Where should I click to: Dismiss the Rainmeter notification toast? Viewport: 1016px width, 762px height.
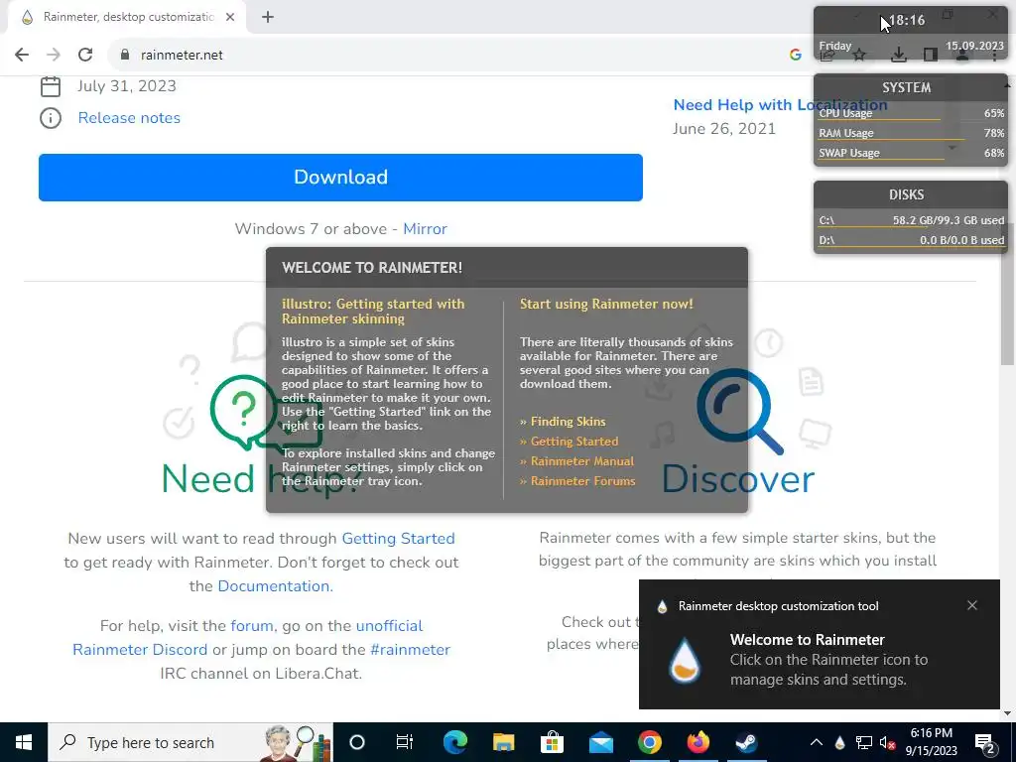point(972,606)
